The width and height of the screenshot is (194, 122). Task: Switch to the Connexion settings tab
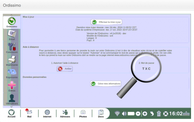(x=12, y=48)
